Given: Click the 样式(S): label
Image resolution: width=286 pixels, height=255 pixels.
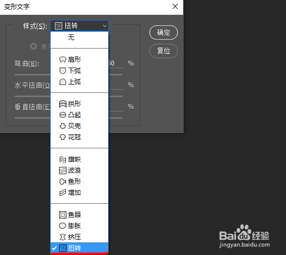Looking at the screenshot, I should click(x=35, y=26).
